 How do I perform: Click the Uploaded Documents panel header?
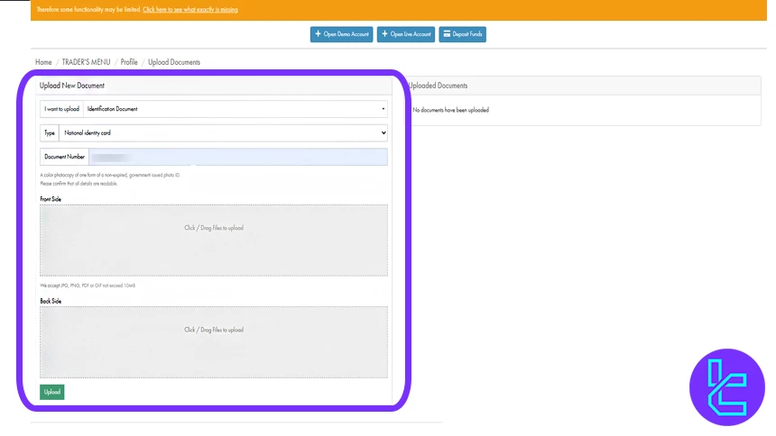click(584, 86)
